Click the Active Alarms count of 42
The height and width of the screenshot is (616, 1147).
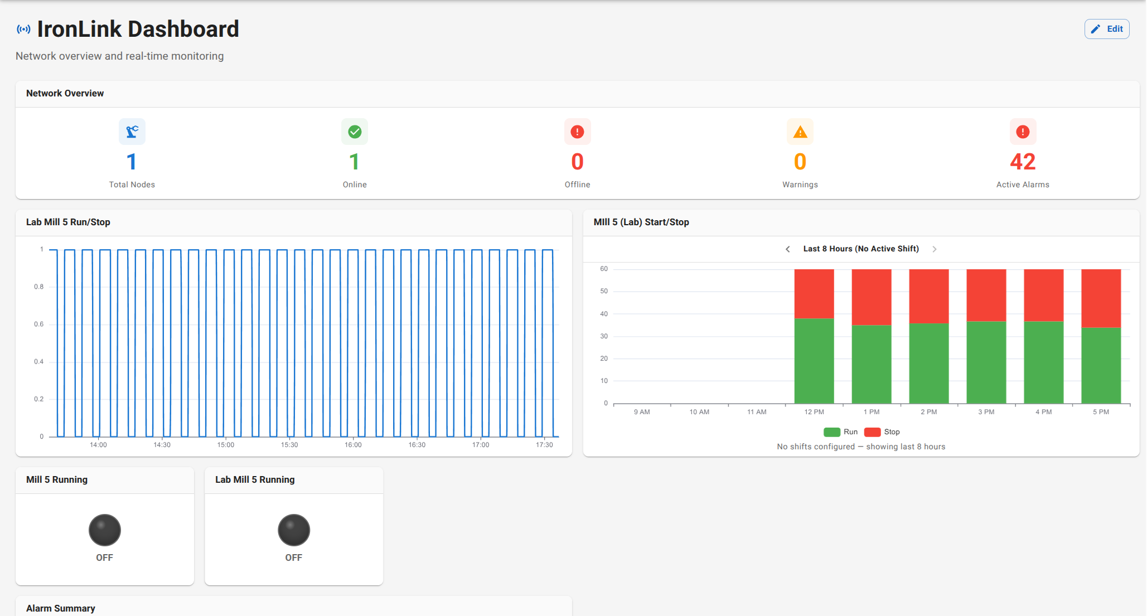coord(1022,161)
